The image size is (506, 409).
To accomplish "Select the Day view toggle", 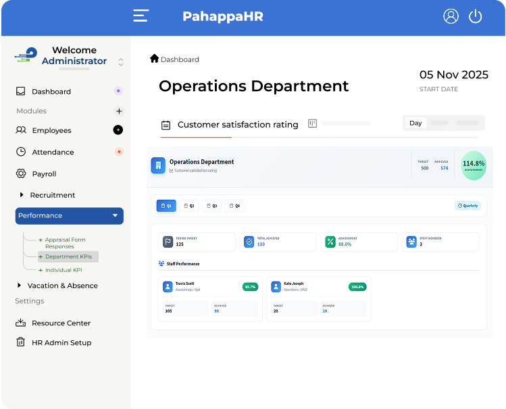I will 415,123.
